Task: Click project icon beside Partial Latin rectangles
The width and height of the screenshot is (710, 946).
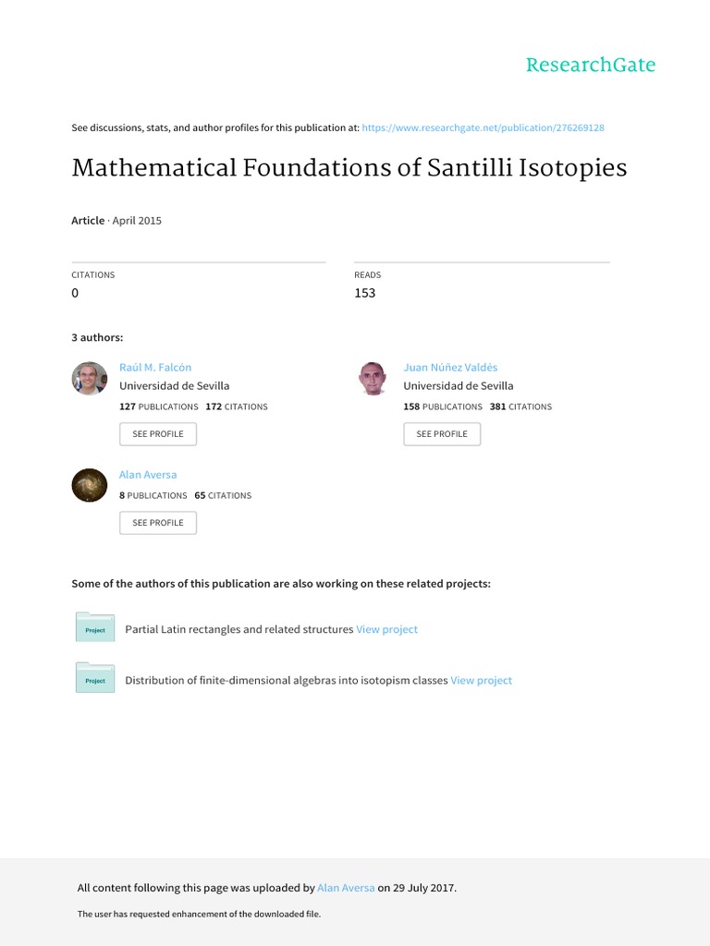Action: 94,627
